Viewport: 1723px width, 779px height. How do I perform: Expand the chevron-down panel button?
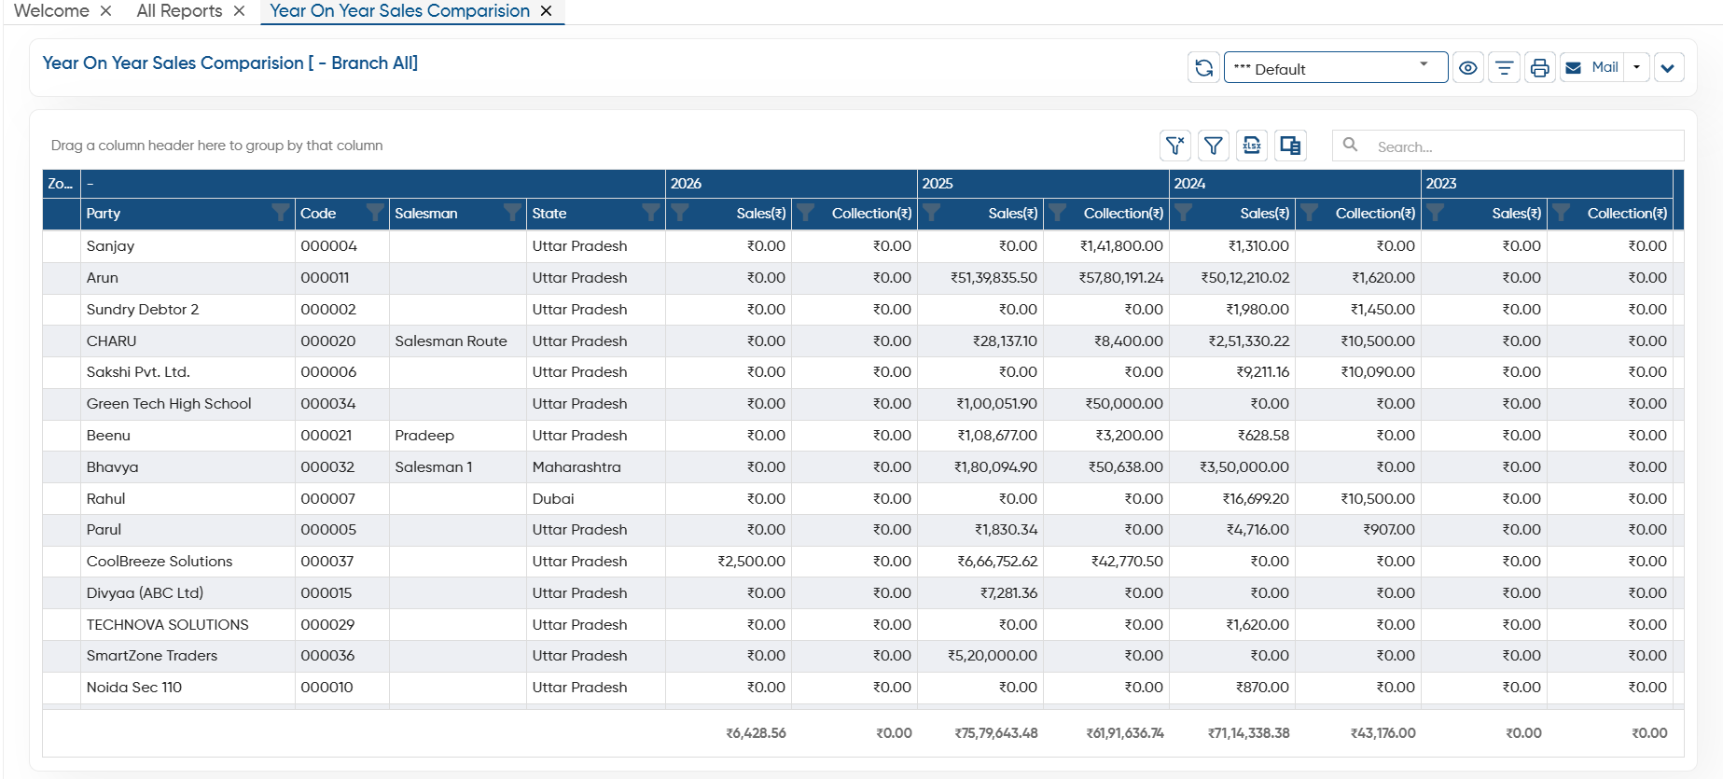1669,68
